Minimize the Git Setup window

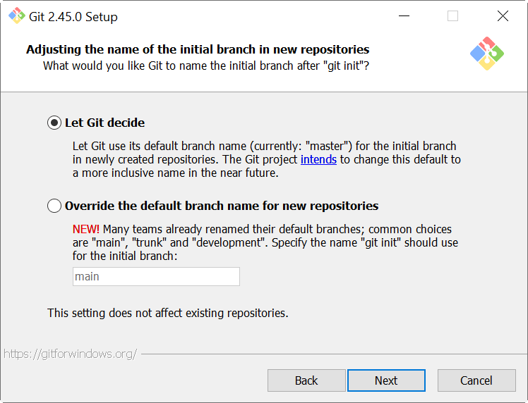[404, 16]
